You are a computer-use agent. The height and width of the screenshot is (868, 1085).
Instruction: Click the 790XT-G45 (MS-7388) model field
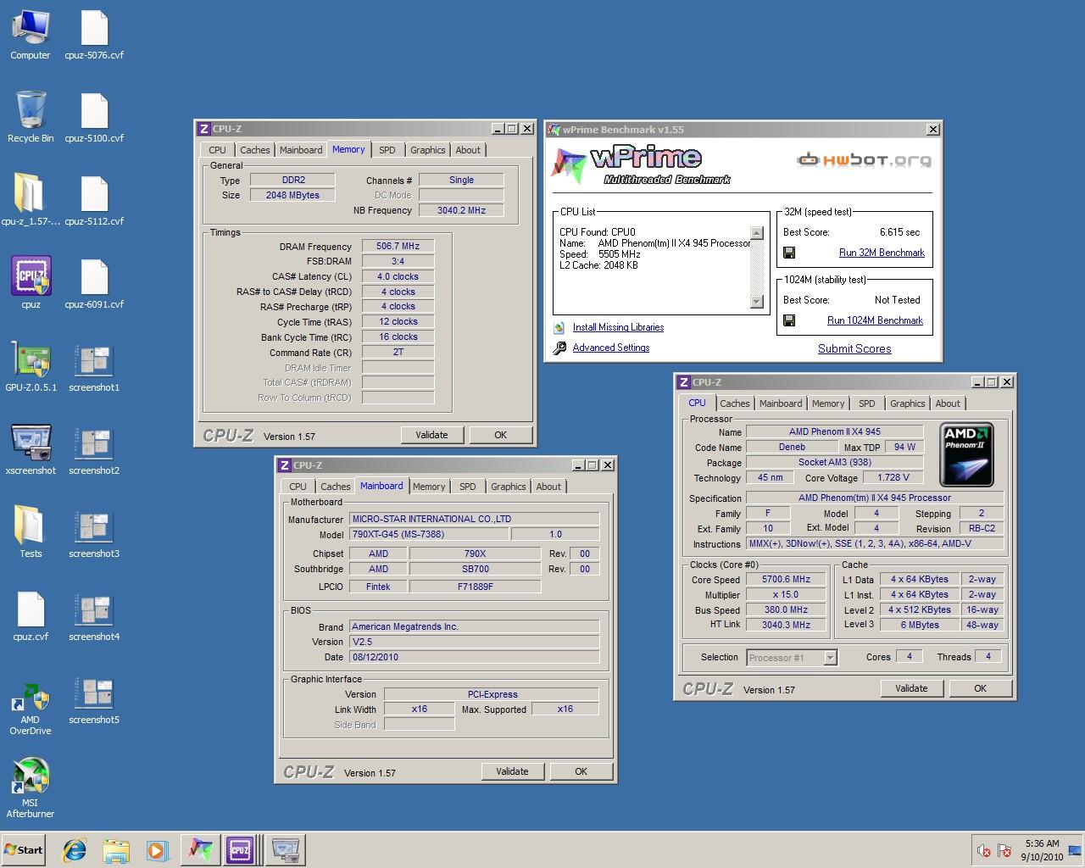click(429, 534)
